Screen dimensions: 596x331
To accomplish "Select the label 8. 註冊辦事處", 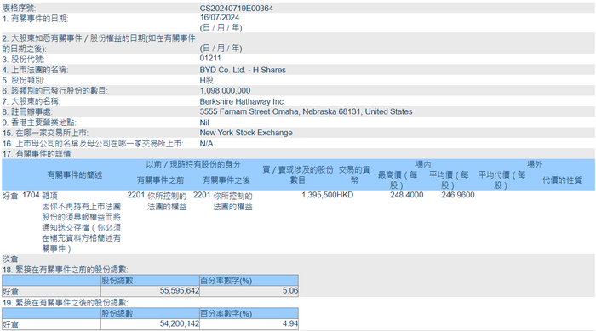I will pos(27,112).
